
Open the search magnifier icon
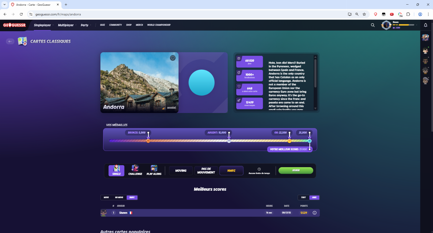coord(373,25)
